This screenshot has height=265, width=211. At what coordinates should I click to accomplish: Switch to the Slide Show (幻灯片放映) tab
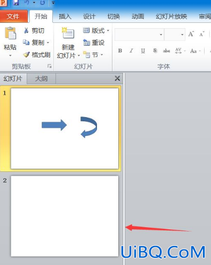pyautogui.click(x=172, y=16)
